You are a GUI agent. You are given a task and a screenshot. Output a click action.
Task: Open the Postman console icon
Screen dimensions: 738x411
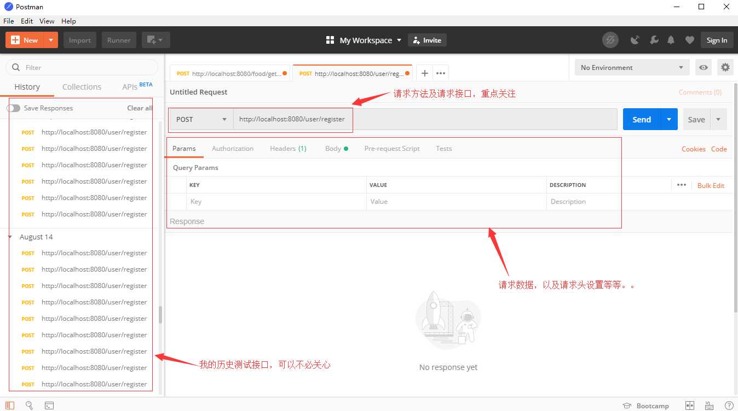coord(49,406)
